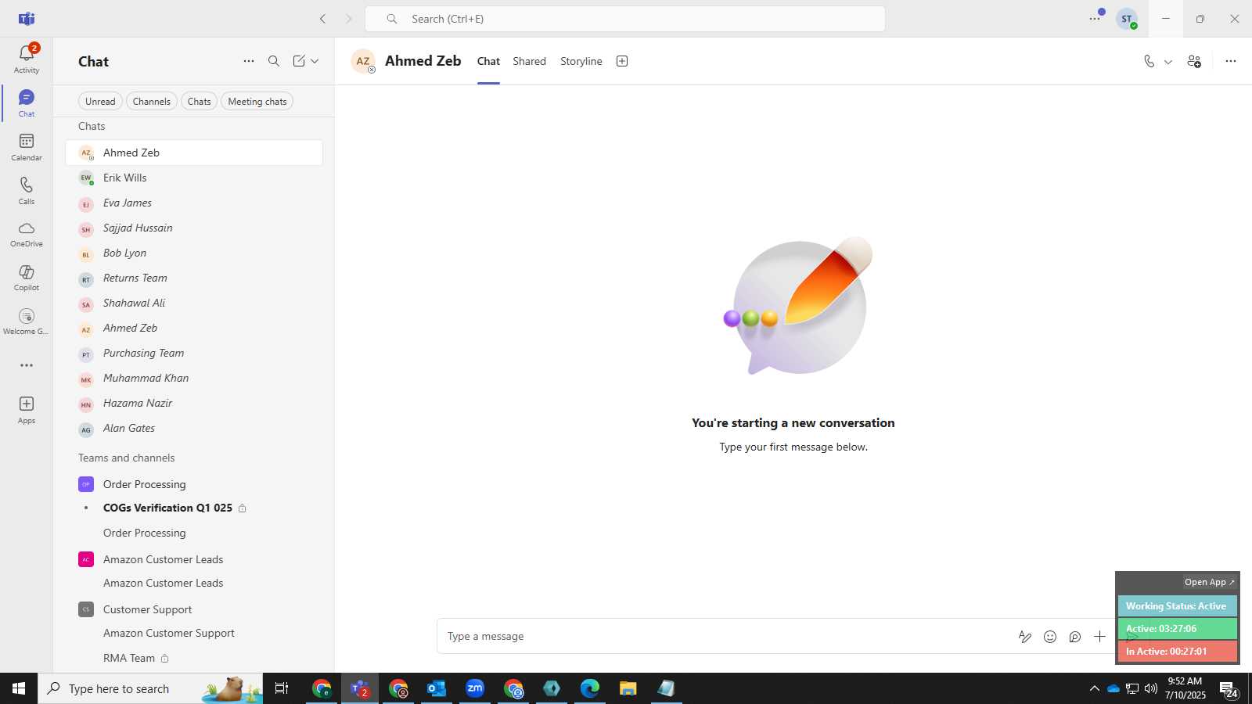Open the Alan Gates chat
Screen dimensions: 1252x704
194,428
